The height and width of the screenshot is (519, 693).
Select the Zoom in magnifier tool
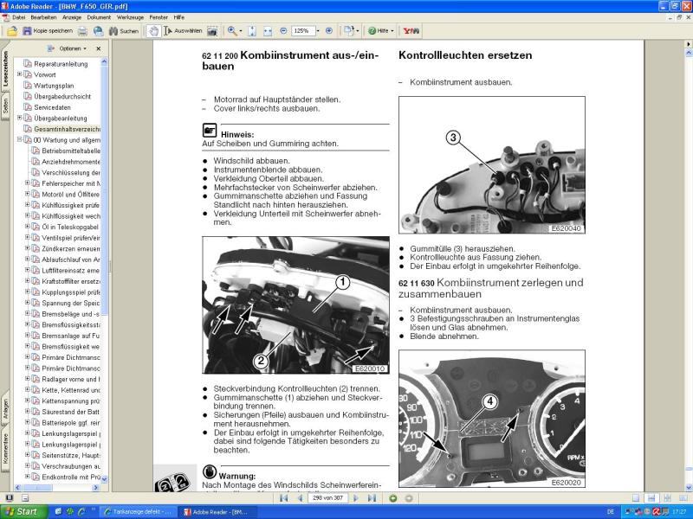pos(232,31)
